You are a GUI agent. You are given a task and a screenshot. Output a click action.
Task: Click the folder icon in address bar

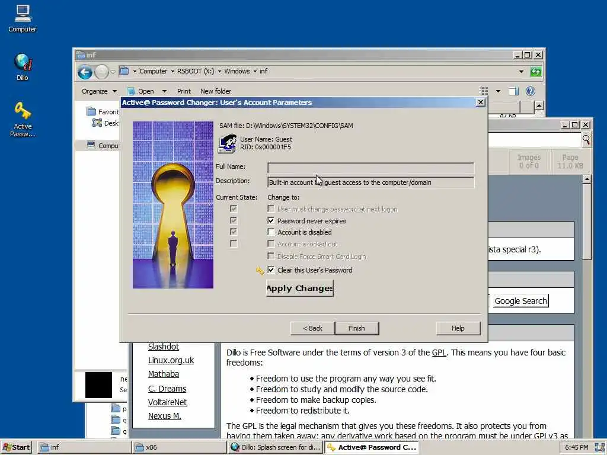(124, 71)
